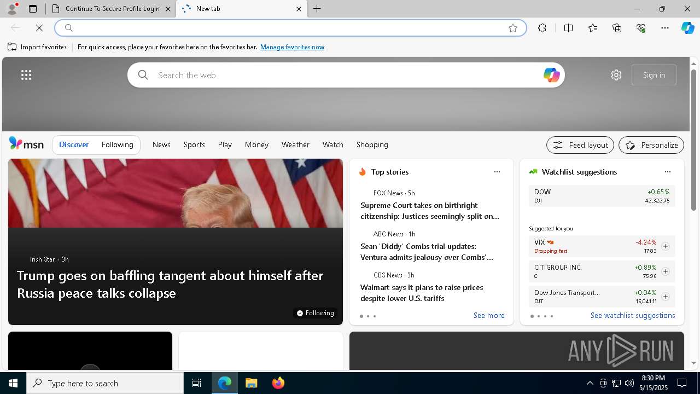Open Browser essentials icon

click(x=641, y=28)
